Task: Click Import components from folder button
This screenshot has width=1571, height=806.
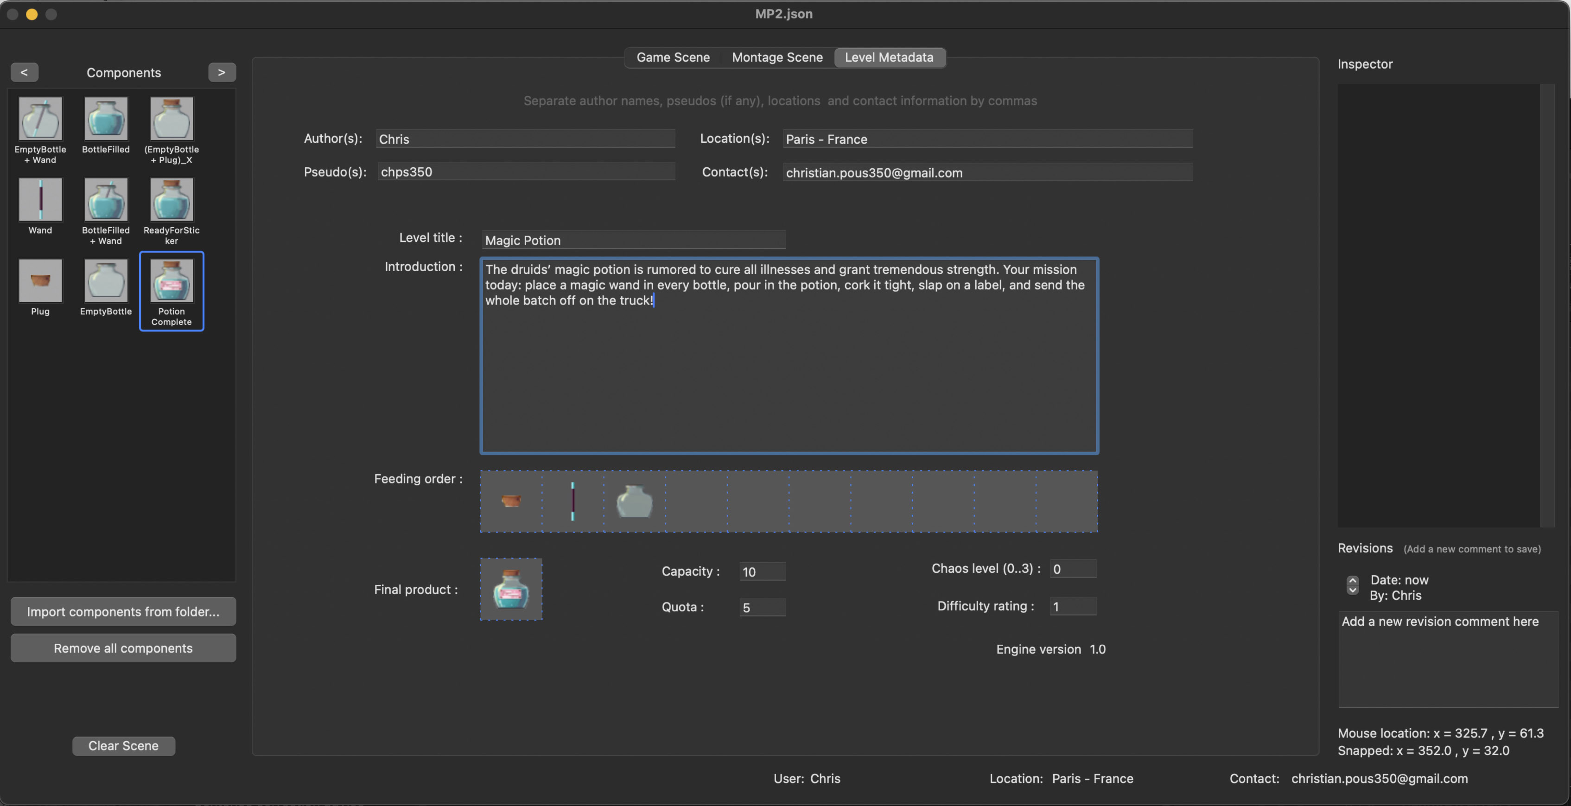Action: 123,611
